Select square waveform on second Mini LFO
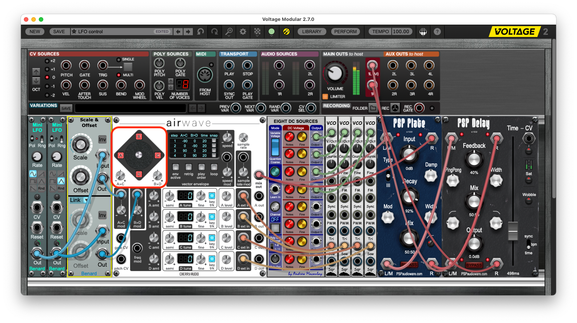 [x=53, y=181]
